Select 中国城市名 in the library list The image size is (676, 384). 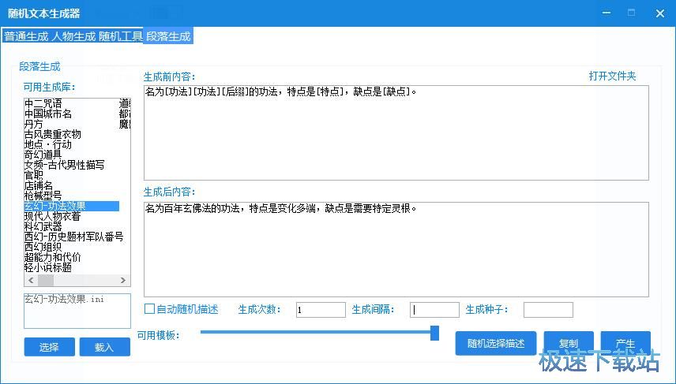(x=48, y=114)
